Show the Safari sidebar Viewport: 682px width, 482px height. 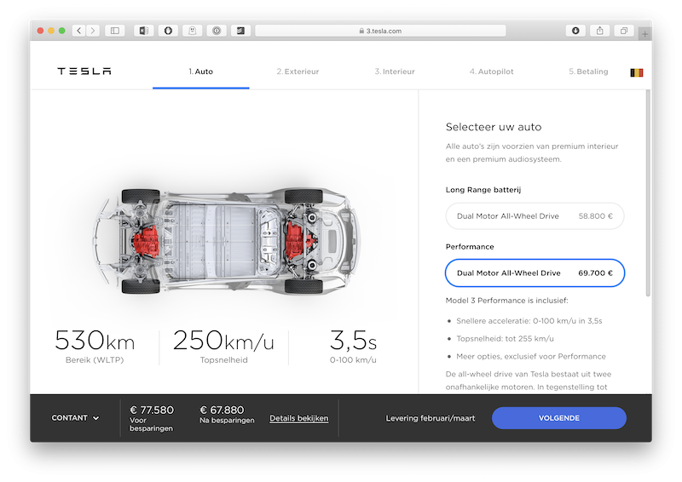[115, 31]
